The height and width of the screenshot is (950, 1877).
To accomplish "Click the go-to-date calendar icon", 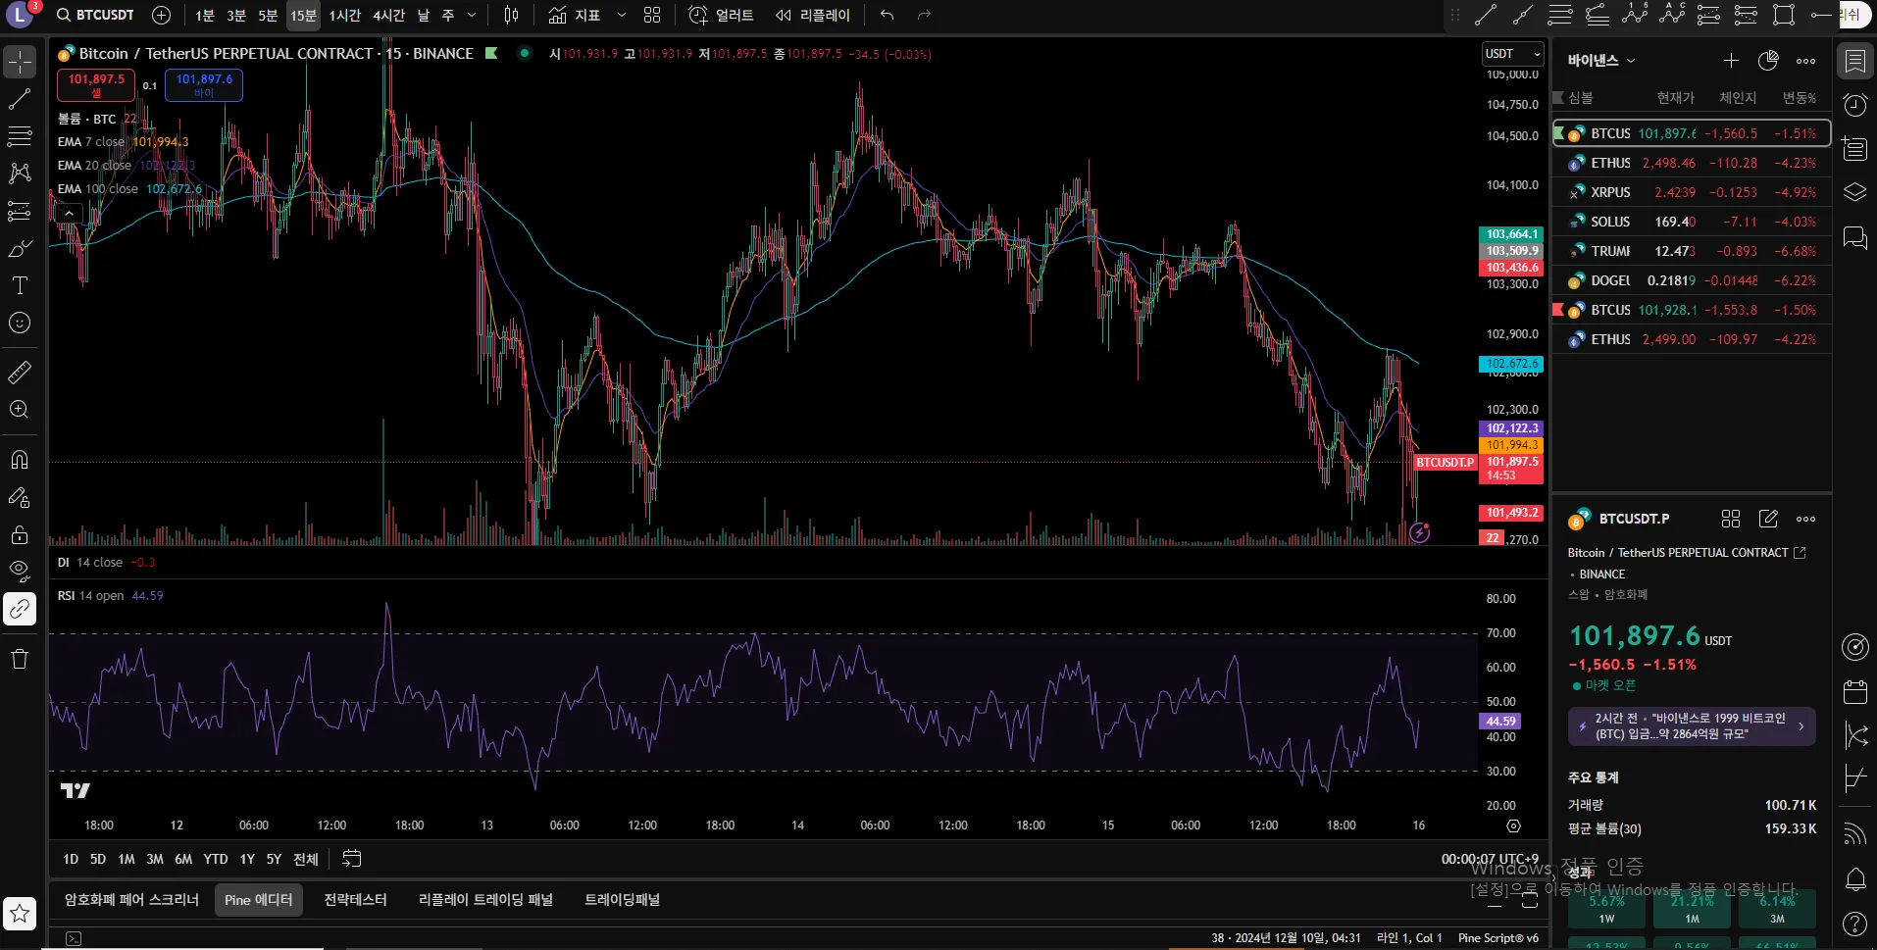I will coord(351,859).
